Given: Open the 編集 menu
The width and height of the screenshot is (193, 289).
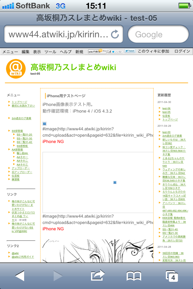Looking at the screenshot, I should coord(26,51).
